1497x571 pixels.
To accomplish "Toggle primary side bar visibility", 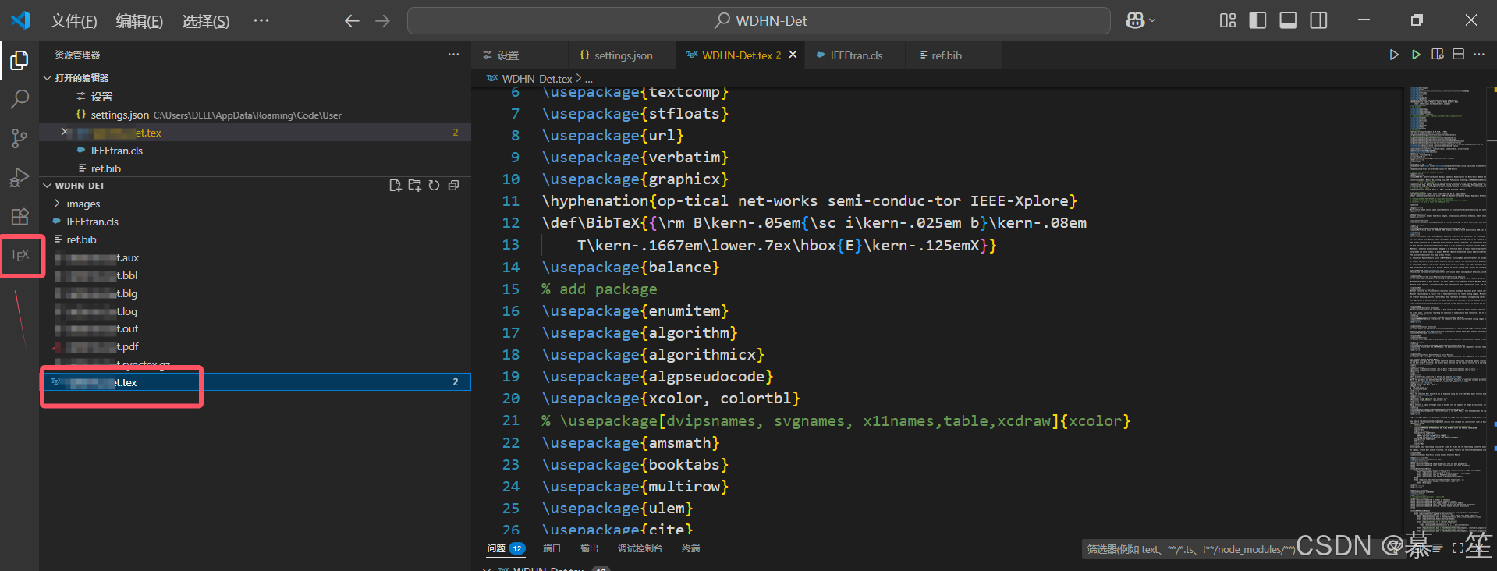I will pyautogui.click(x=1258, y=20).
